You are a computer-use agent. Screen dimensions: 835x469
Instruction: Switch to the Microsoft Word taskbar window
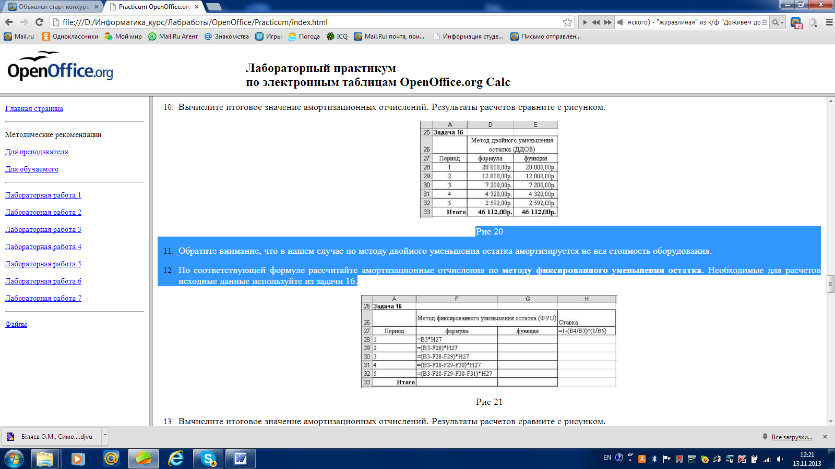point(241,459)
